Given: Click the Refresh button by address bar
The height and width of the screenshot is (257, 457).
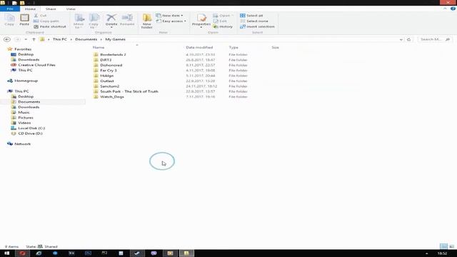Looking at the screenshot, I should point(408,39).
